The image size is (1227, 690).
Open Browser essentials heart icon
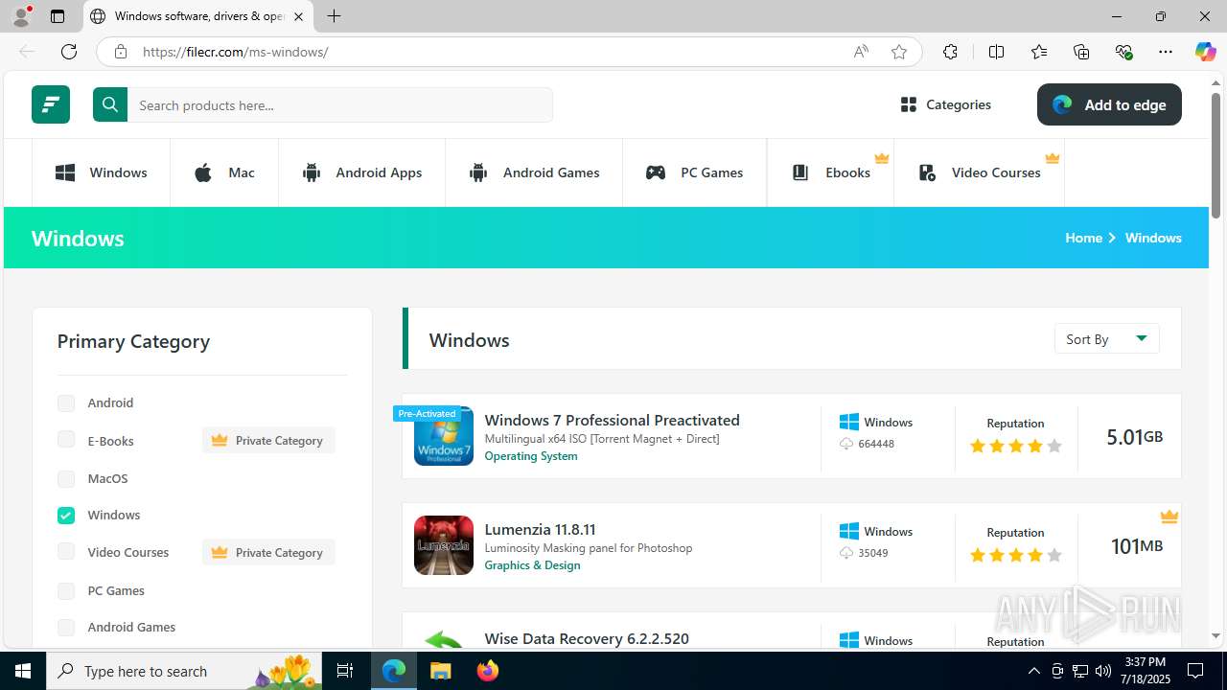click(1123, 52)
